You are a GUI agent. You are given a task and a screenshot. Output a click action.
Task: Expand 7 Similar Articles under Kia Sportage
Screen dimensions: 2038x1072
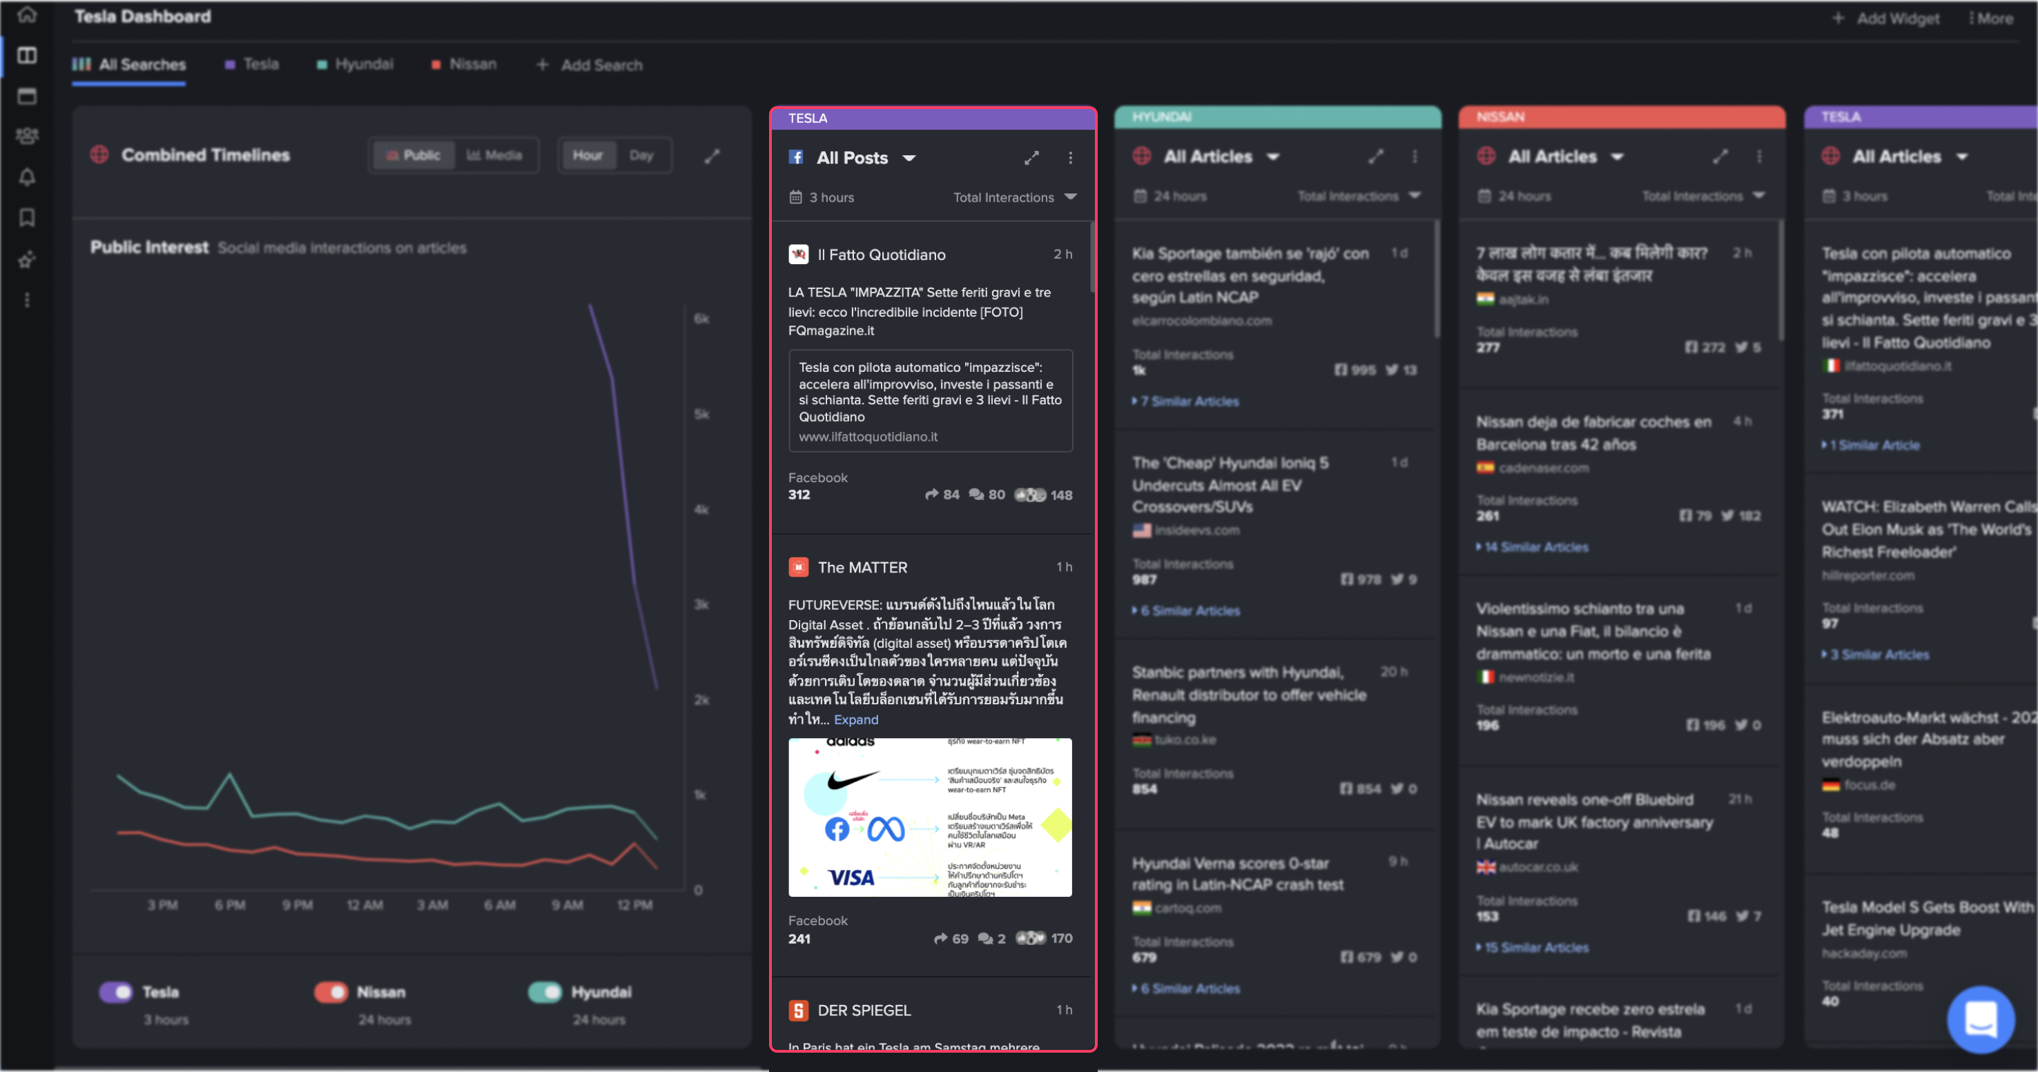click(1185, 401)
